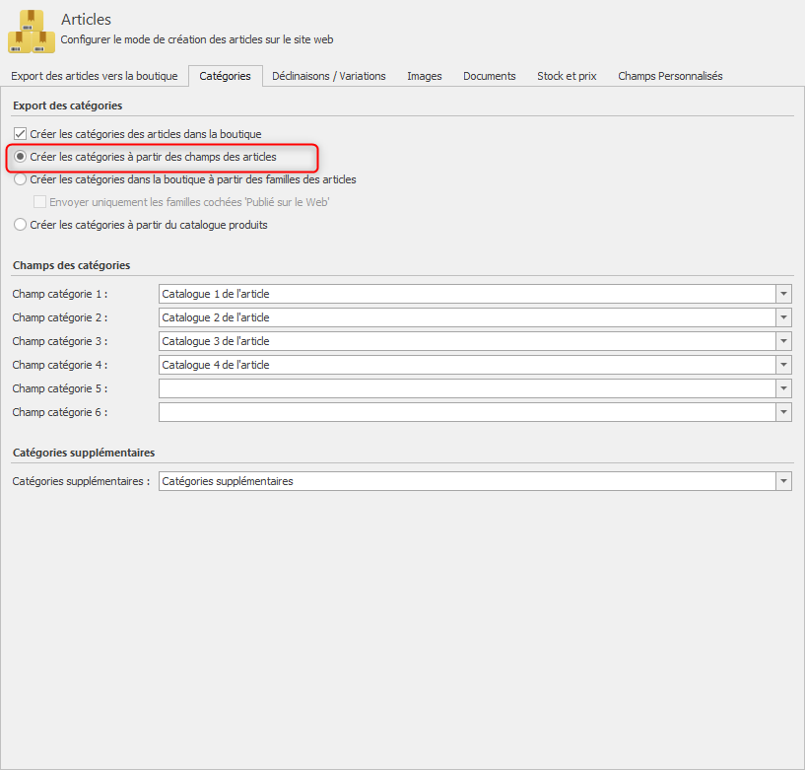805x770 pixels.
Task: Select the Catégories tab
Action: click(x=226, y=76)
